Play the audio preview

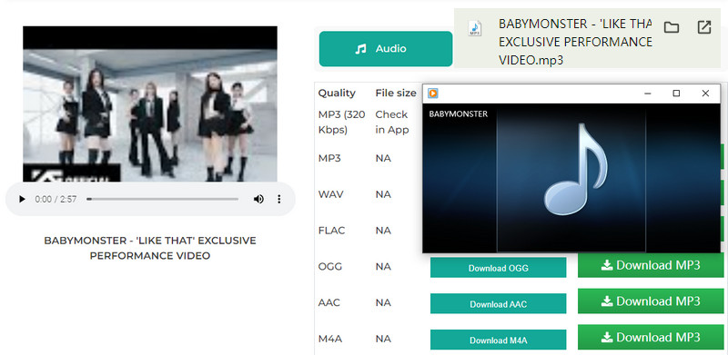coord(22,199)
